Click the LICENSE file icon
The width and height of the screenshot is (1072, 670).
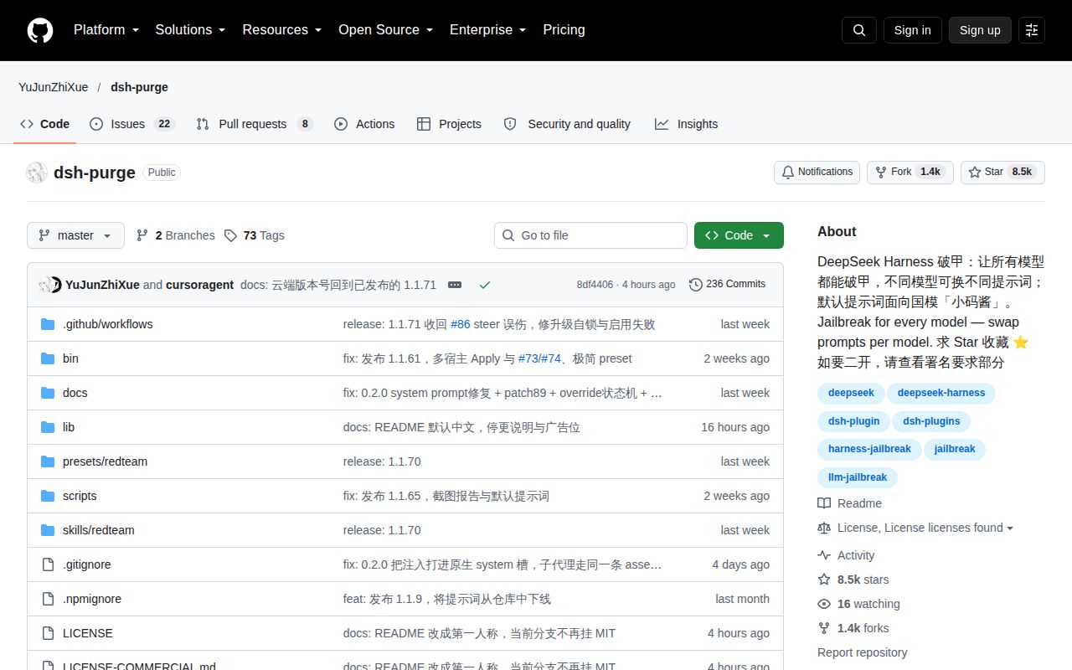(x=48, y=633)
